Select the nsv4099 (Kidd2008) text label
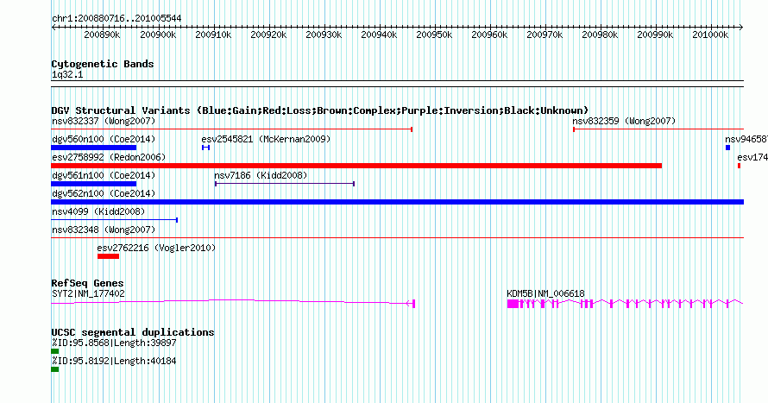The image size is (768, 403). [x=98, y=211]
